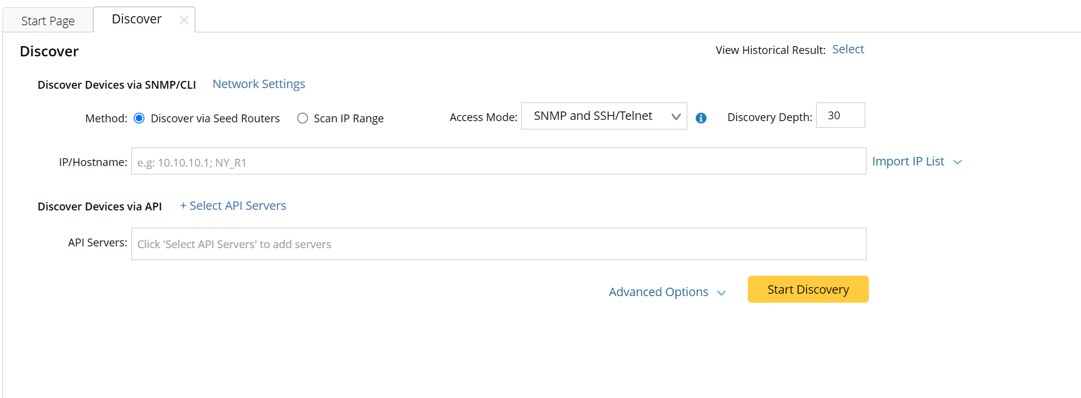This screenshot has width=1081, height=398.
Task: Click the Access Mode dropdown arrow
Action: tap(676, 116)
